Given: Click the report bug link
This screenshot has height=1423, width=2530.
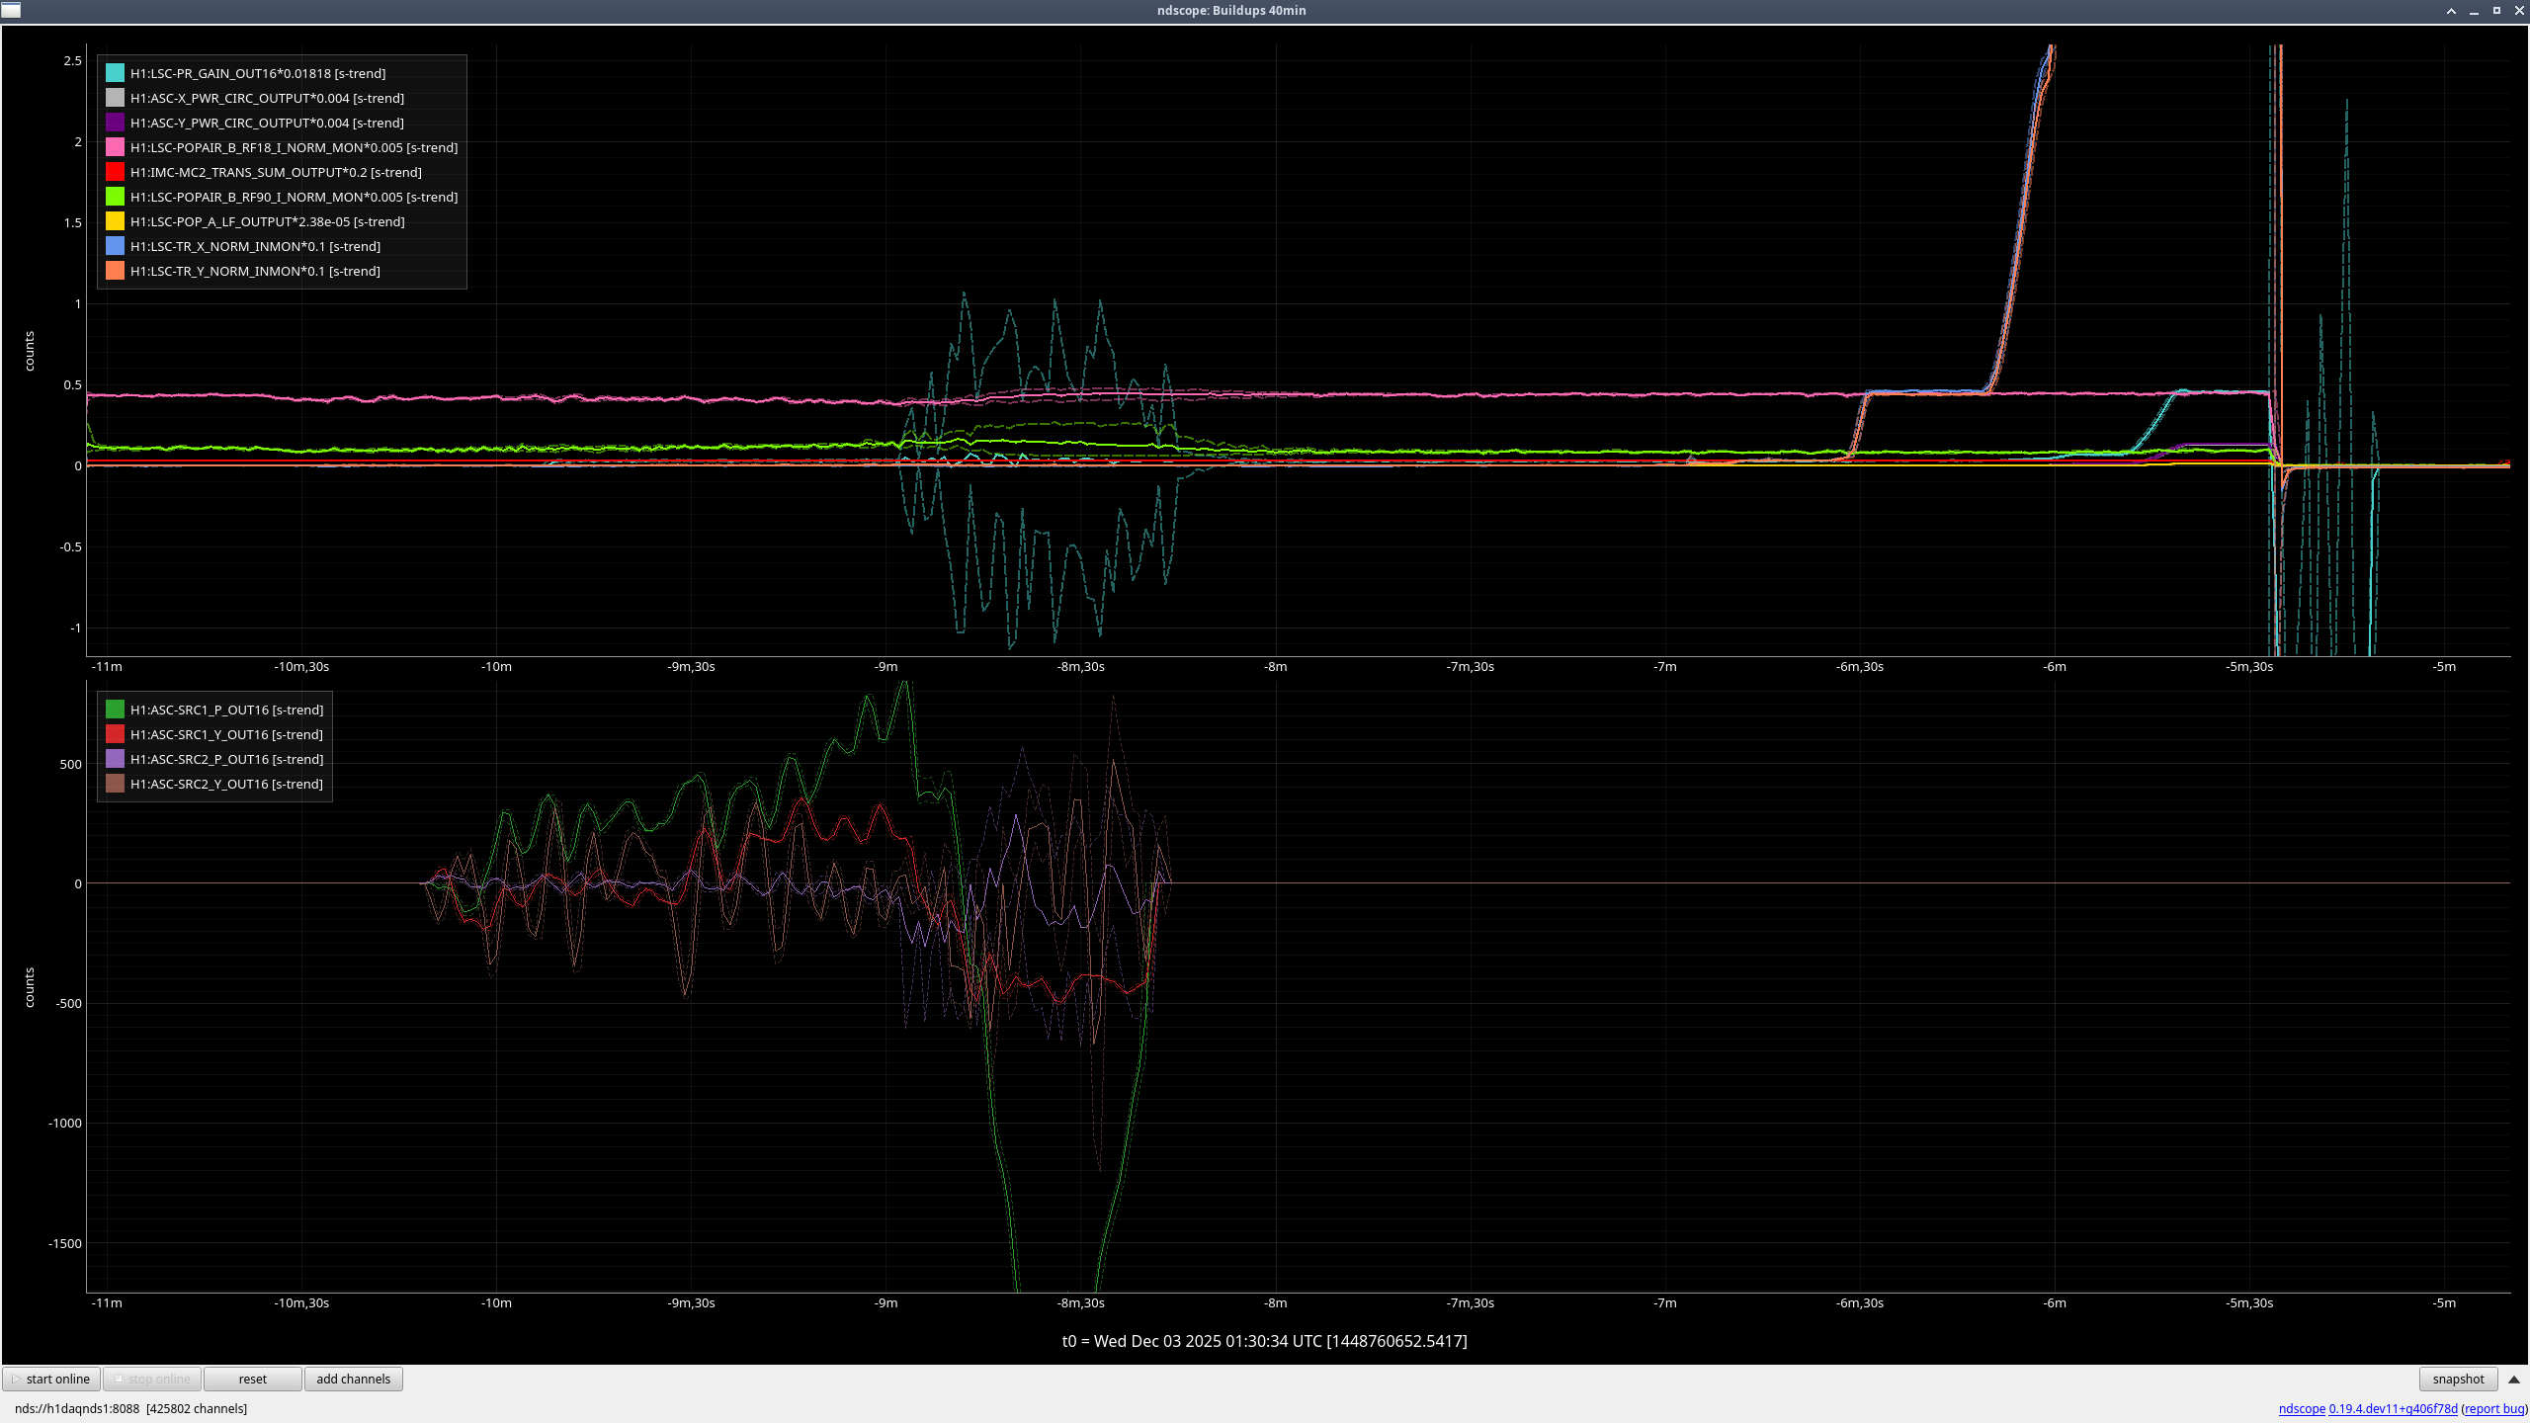Looking at the screenshot, I should (x=2493, y=1408).
